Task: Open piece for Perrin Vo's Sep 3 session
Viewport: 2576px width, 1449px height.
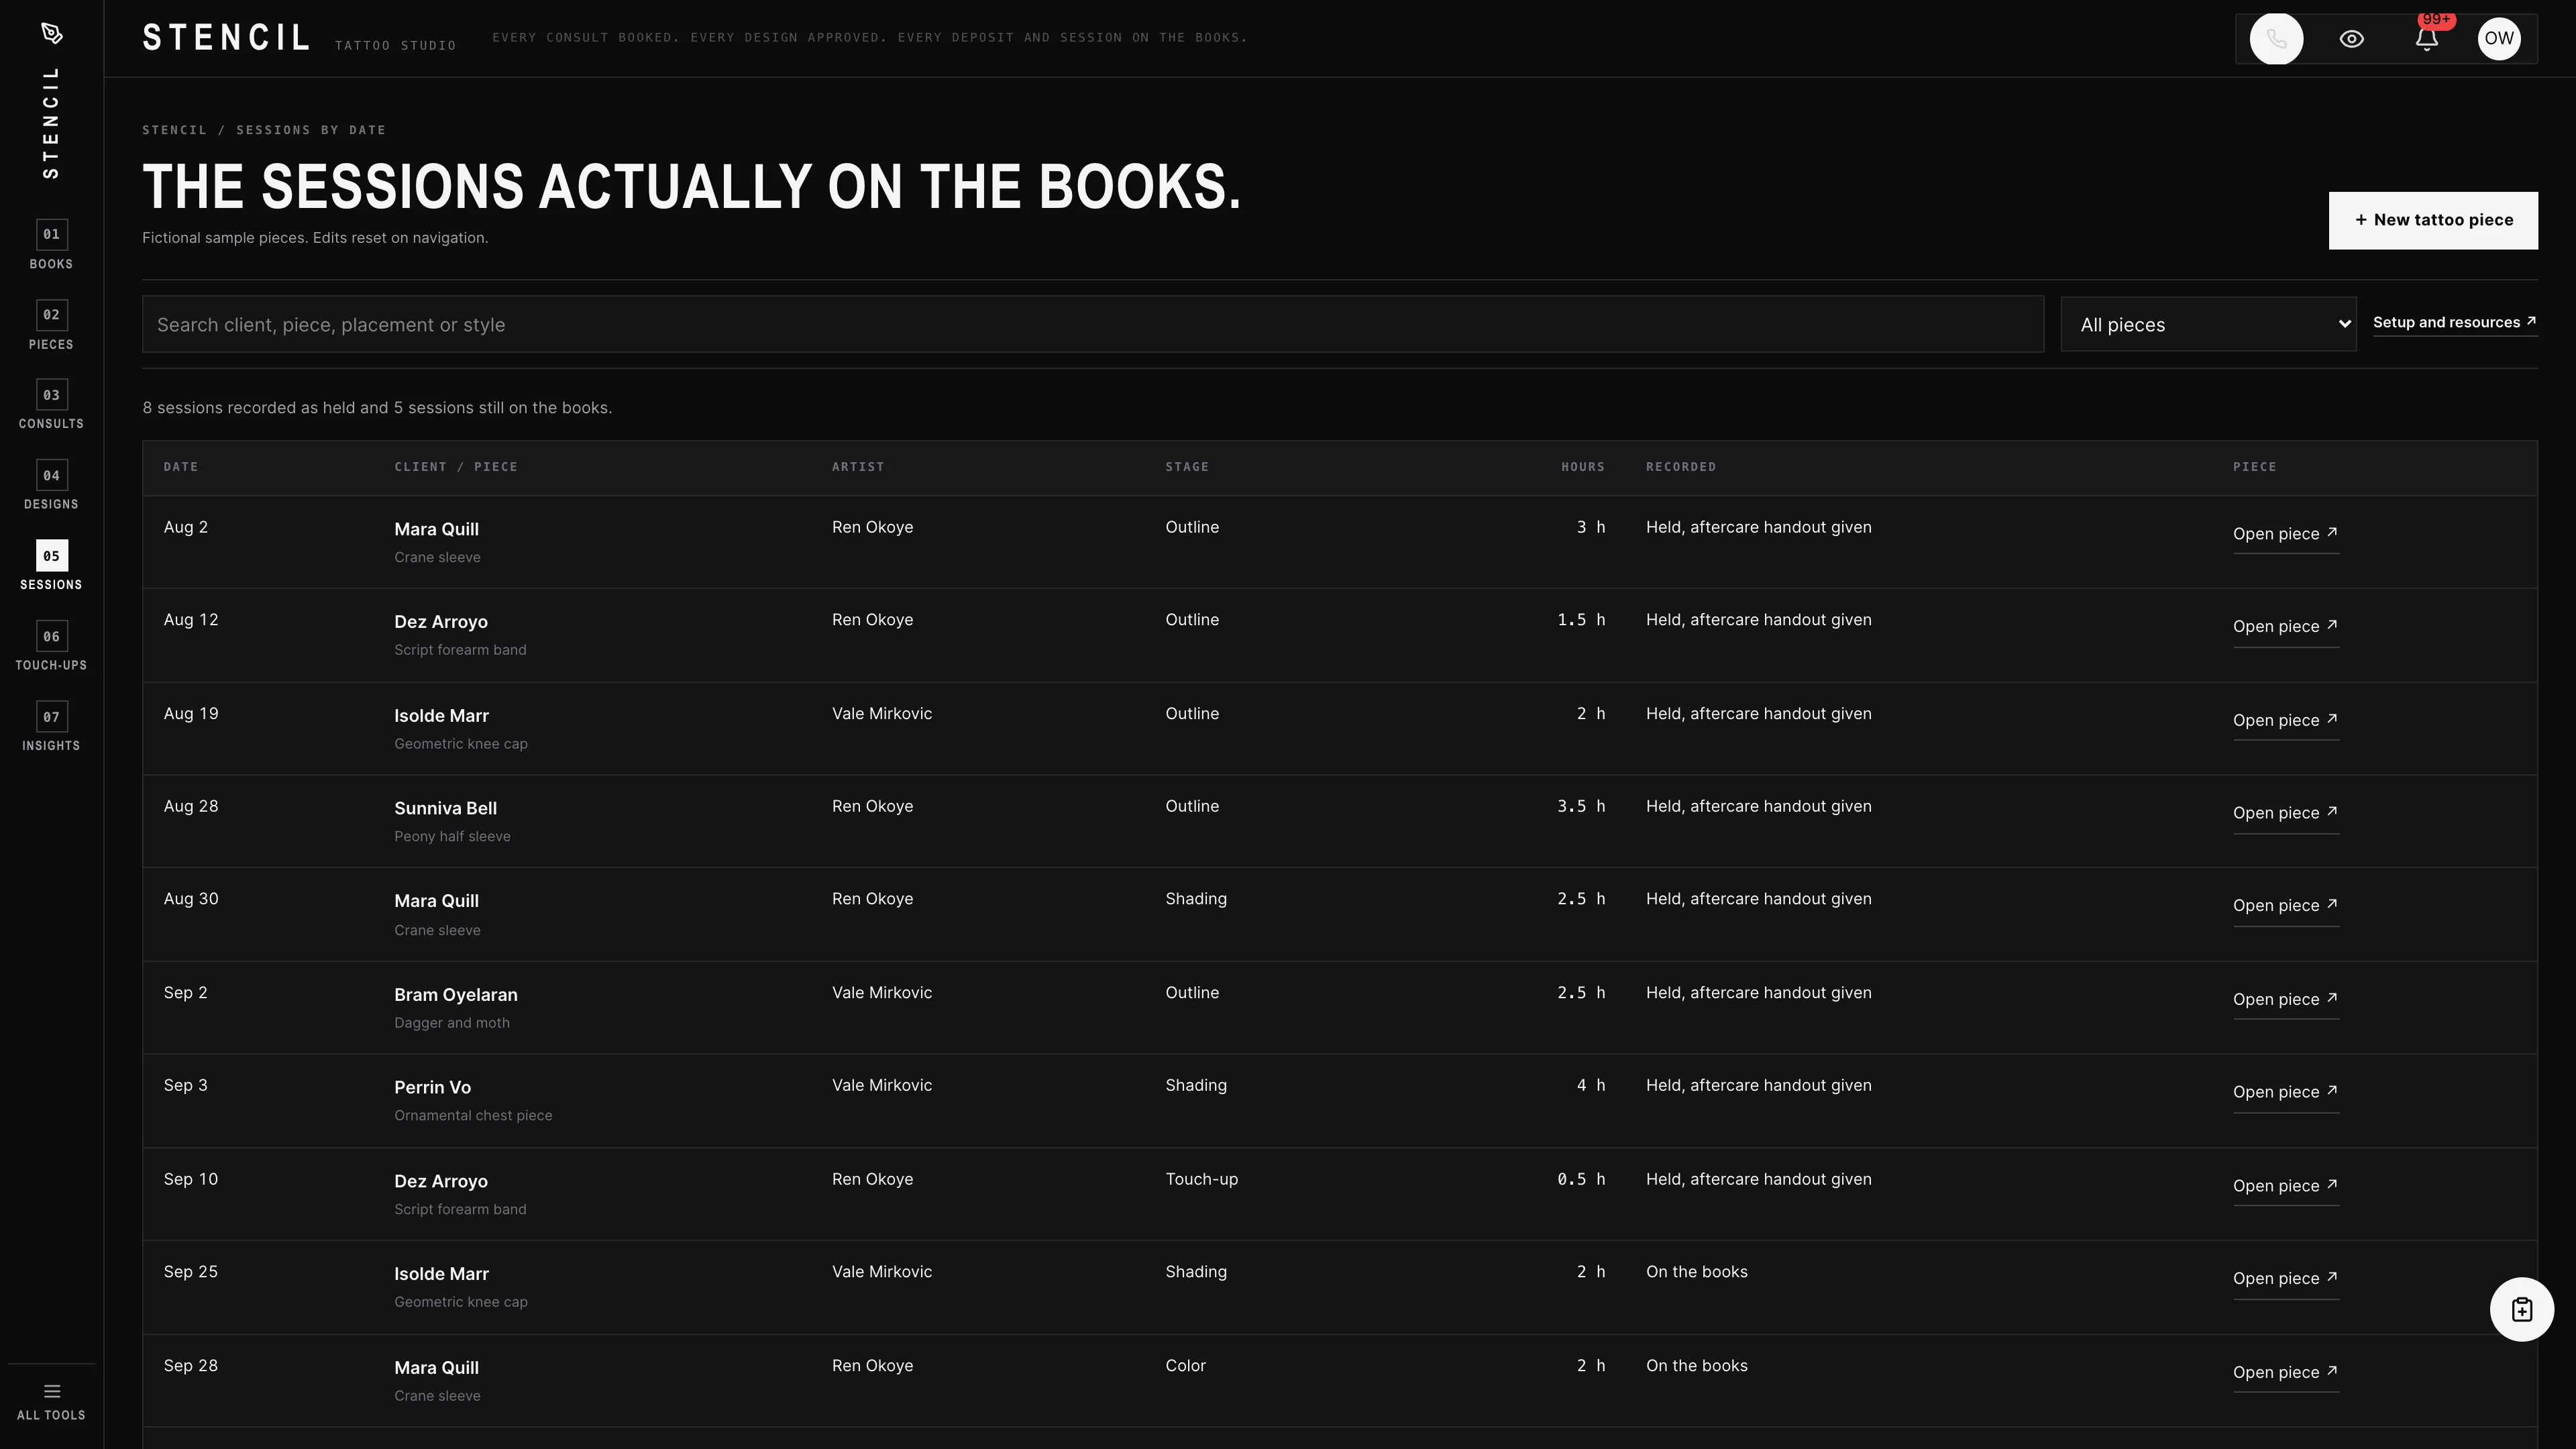Action: click(x=2285, y=1092)
